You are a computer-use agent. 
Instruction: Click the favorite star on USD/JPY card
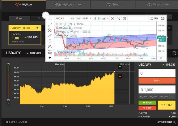click(37, 28)
